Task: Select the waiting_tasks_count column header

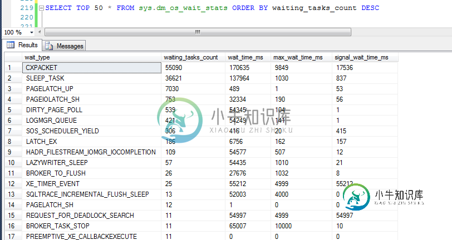Action: click(193, 57)
